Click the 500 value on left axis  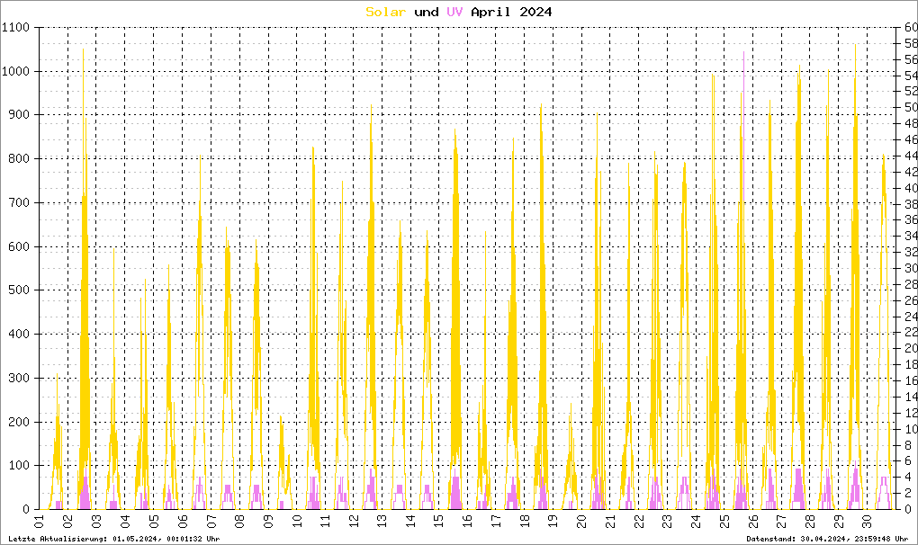tap(21, 290)
